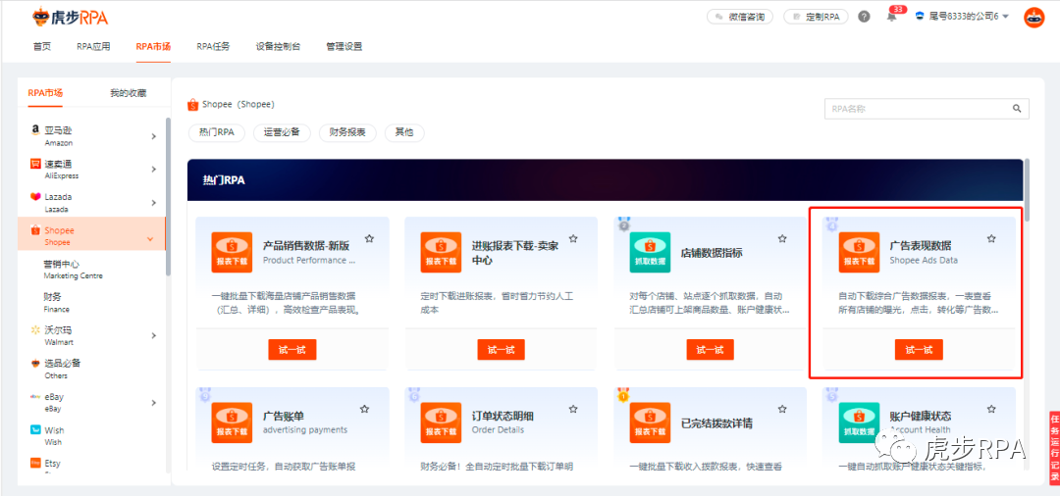This screenshot has height=496, width=1060.
Task: Click the 选品必备 Others icon
Action: [35, 363]
